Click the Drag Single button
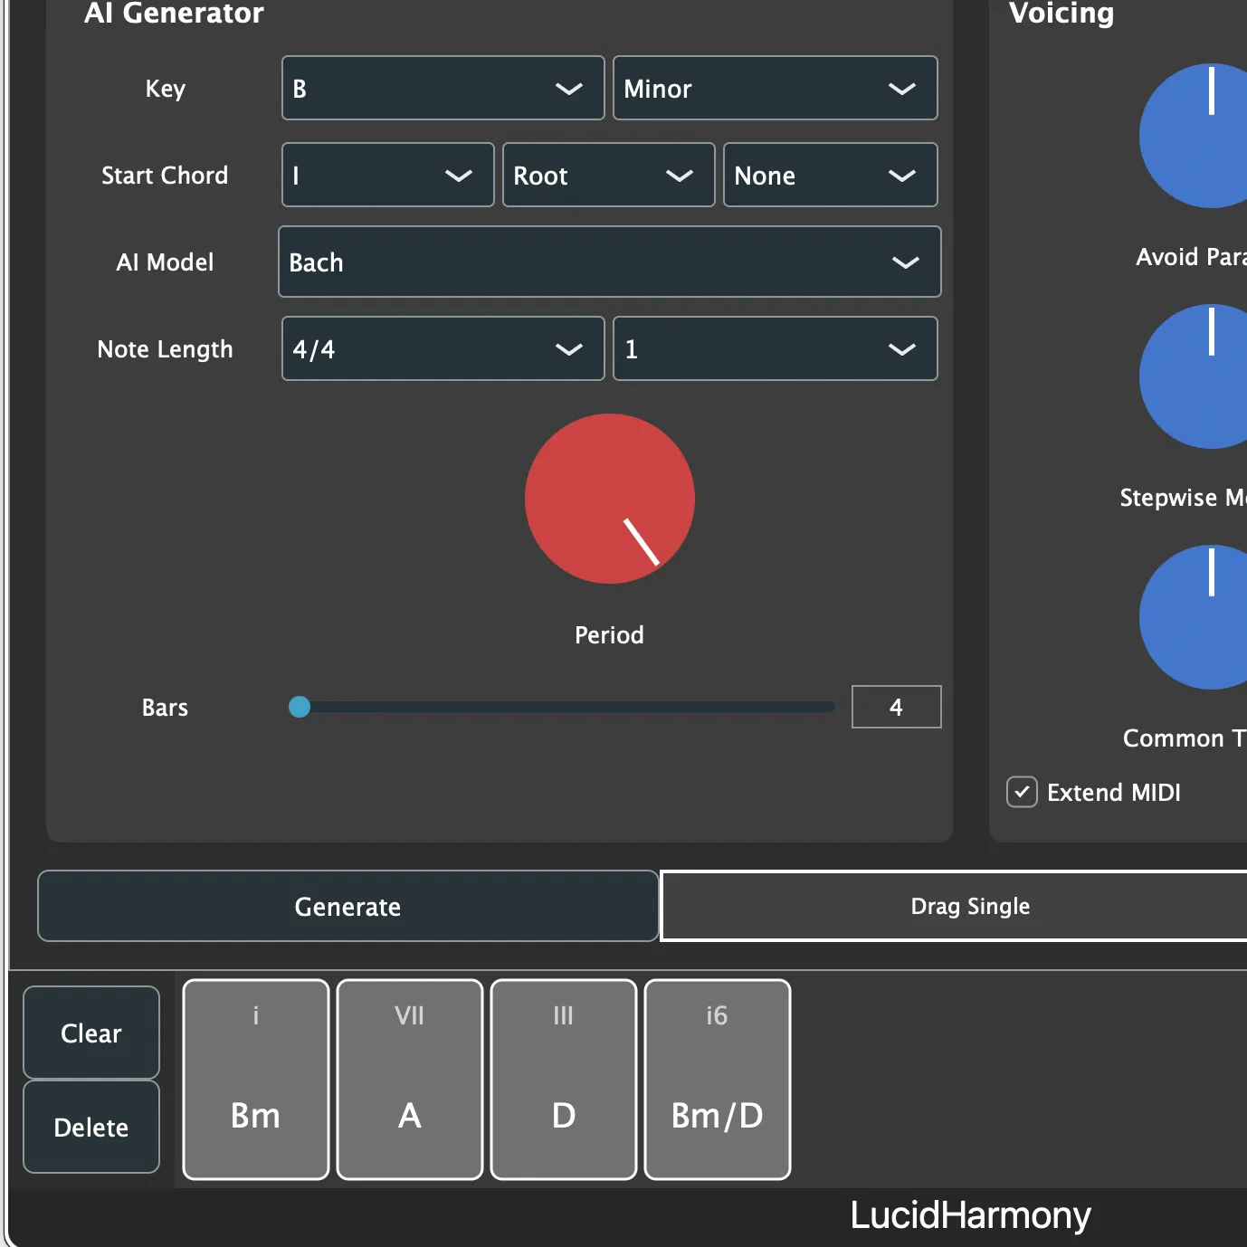Image resolution: width=1247 pixels, height=1247 pixels. coord(954,906)
